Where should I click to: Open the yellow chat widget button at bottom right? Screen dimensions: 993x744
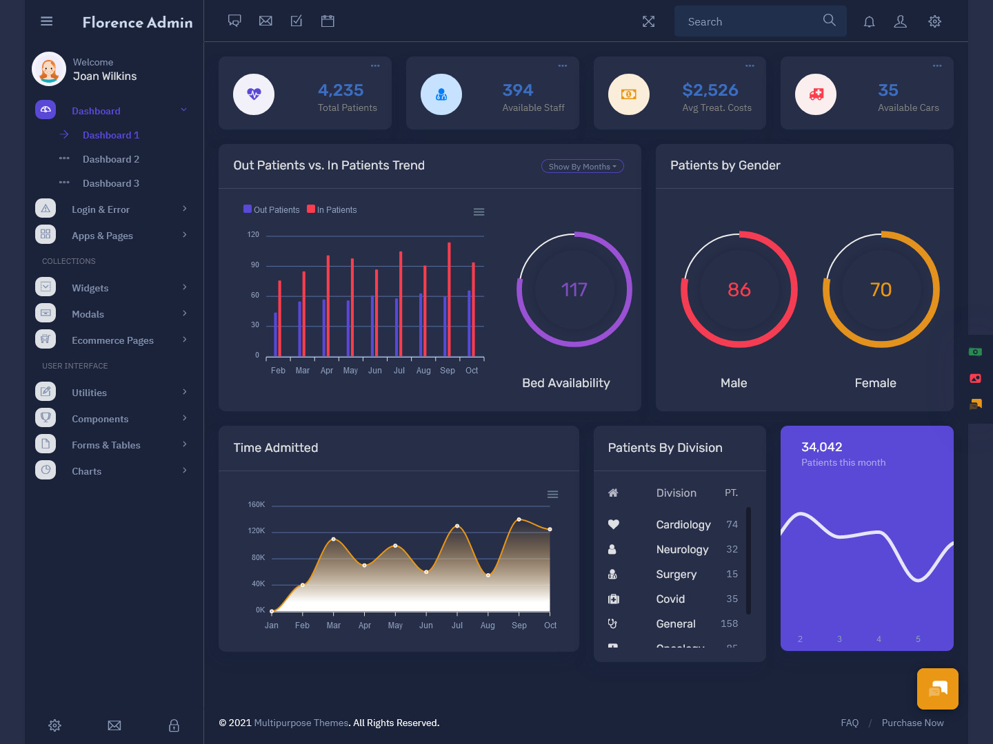[x=937, y=688]
